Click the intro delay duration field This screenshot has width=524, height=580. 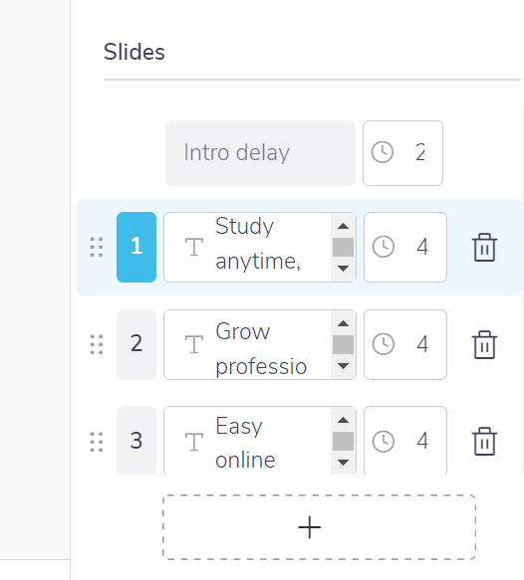coord(402,153)
